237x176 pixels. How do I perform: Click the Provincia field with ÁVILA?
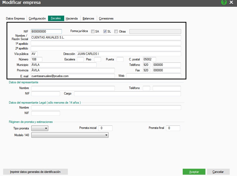coord(73,70)
